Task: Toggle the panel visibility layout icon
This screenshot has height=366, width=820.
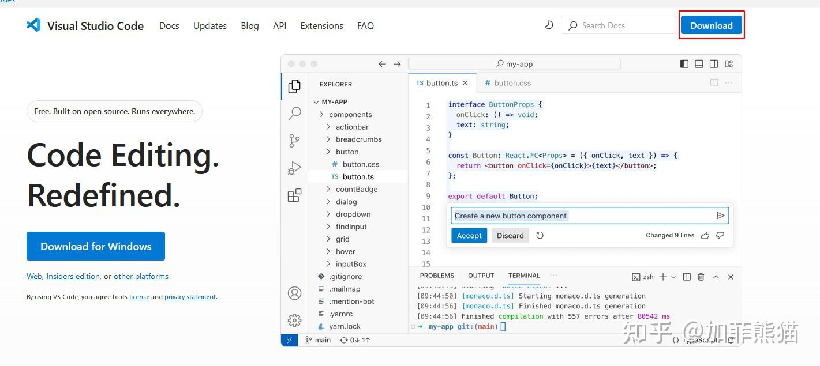Action: click(699, 63)
